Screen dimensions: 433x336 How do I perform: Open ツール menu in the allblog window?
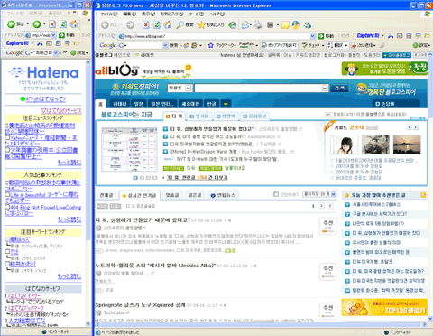point(196,14)
